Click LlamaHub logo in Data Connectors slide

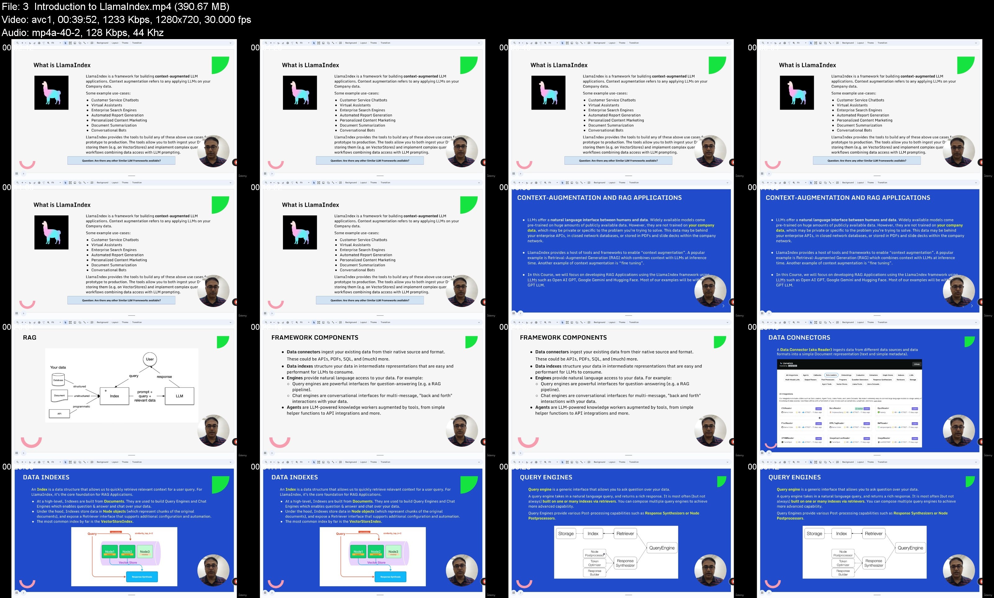(x=787, y=363)
